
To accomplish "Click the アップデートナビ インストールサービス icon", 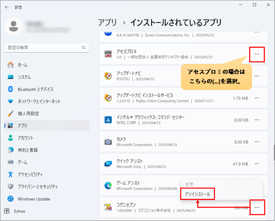I will 108,98.
